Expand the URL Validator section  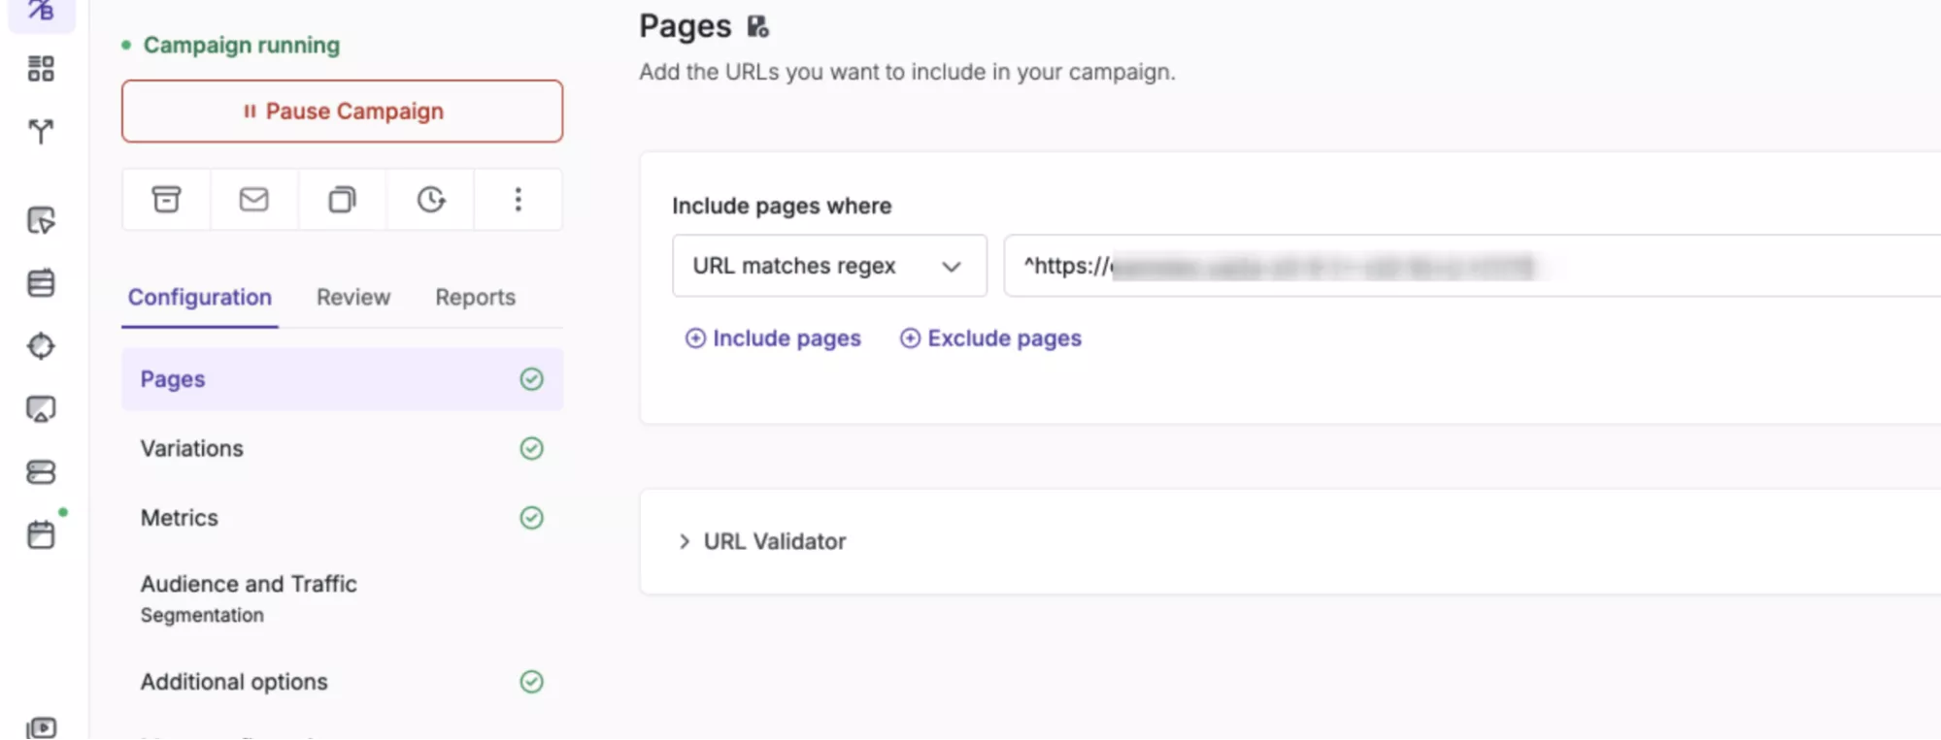pyautogui.click(x=762, y=541)
